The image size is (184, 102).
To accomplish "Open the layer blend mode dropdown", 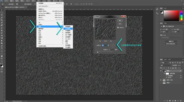I will click(x=165, y=65).
